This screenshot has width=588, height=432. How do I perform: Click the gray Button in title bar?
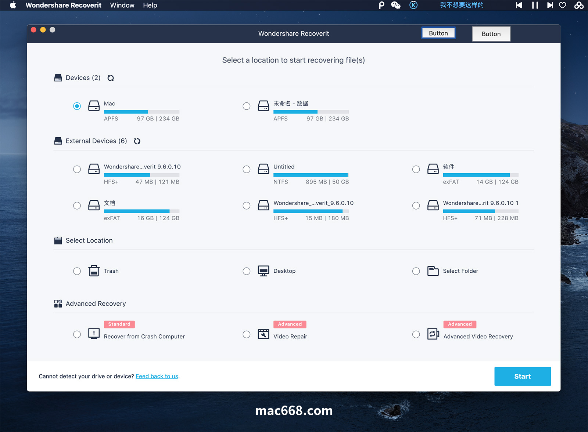pos(491,34)
